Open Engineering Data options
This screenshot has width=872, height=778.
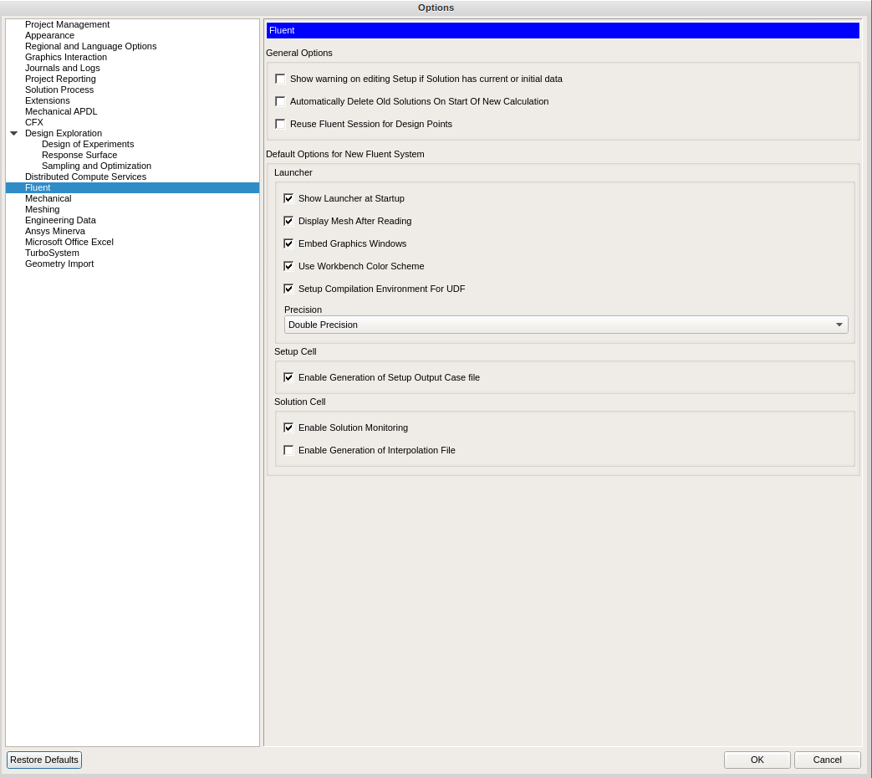click(61, 220)
